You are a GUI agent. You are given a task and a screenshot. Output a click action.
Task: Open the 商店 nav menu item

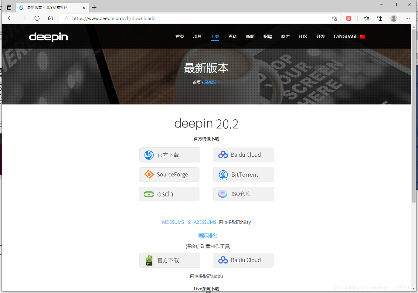tap(285, 36)
